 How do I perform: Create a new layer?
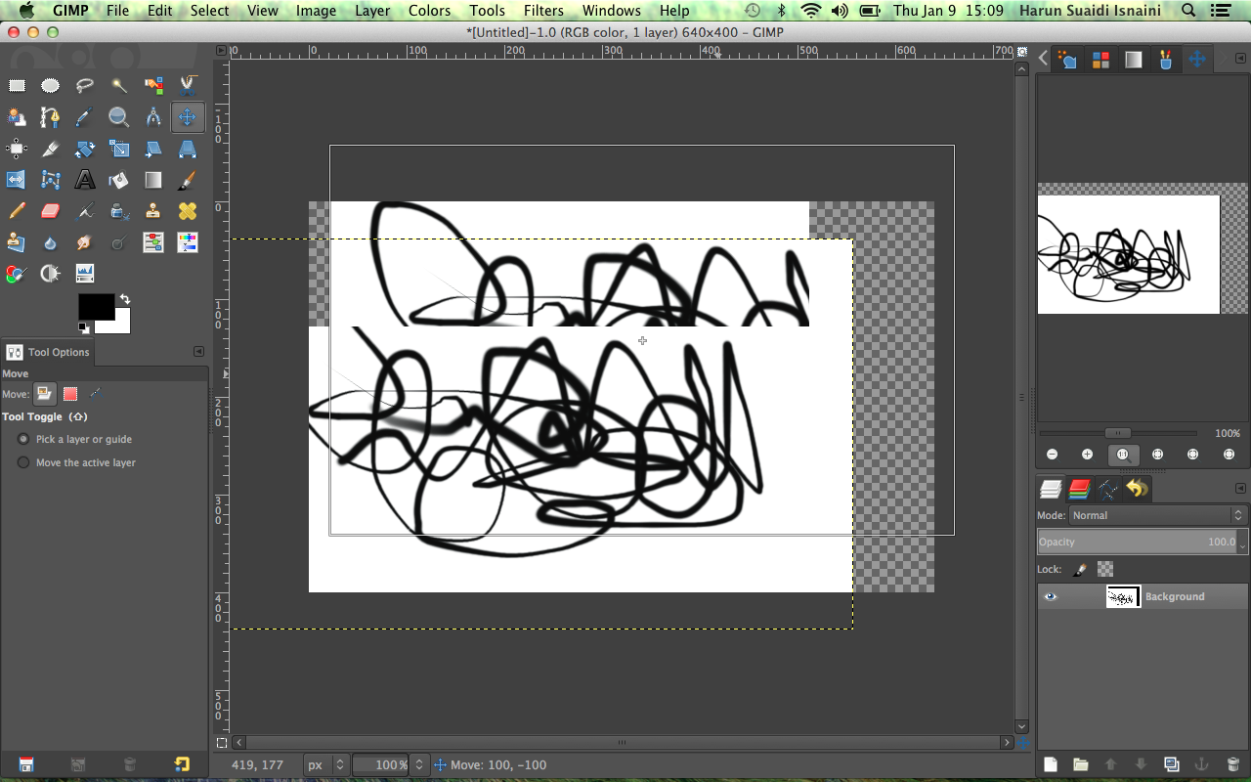click(x=1051, y=764)
